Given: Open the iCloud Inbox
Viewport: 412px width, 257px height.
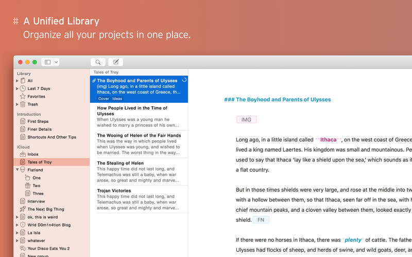Looking at the screenshot, I should click(33, 154).
